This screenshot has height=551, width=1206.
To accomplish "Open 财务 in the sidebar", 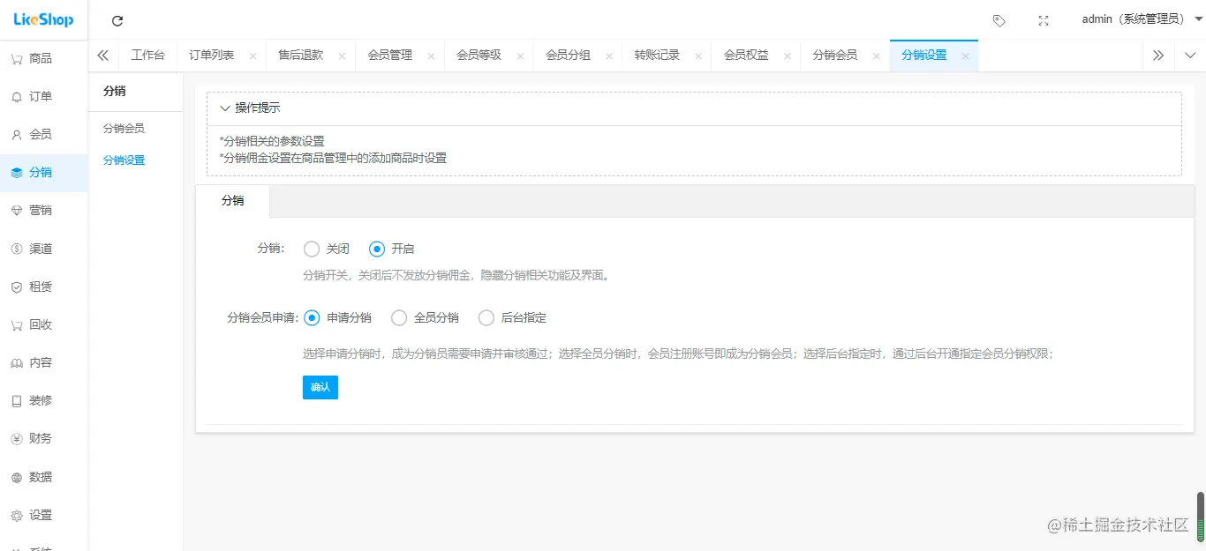I will [44, 438].
